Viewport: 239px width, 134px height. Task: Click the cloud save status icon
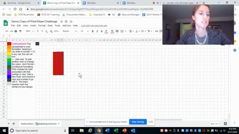click(71, 22)
